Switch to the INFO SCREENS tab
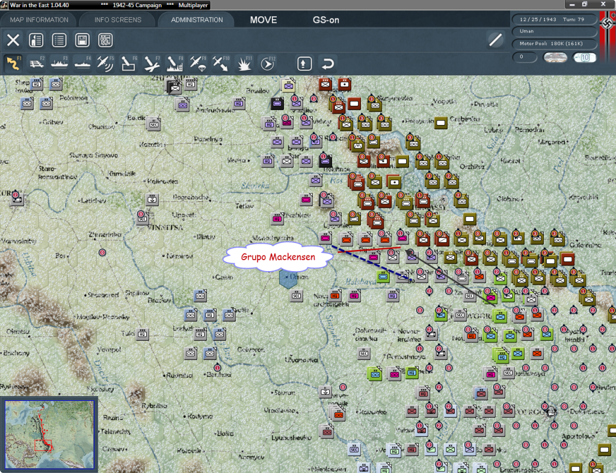Image resolution: width=616 pixels, height=473 pixels. tap(117, 20)
